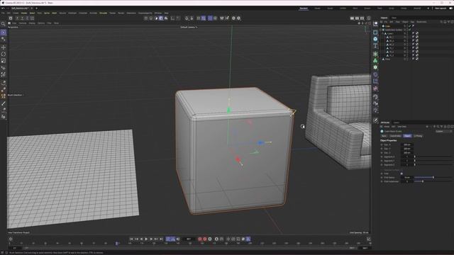Click the Size X input field
The image size is (454, 255).
pyautogui.click(x=406, y=144)
